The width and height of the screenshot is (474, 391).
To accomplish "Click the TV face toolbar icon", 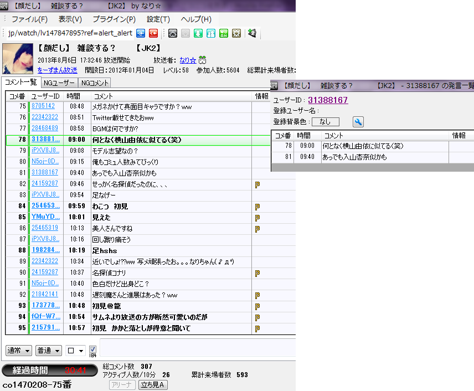I will click(x=173, y=33).
